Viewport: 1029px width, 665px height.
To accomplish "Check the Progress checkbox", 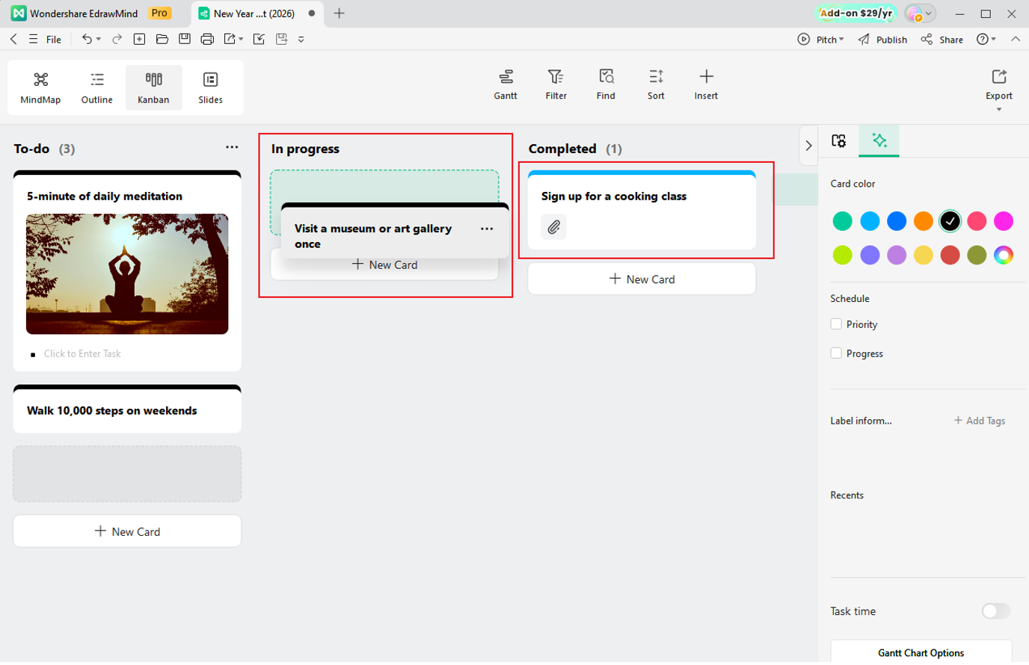I will point(836,353).
